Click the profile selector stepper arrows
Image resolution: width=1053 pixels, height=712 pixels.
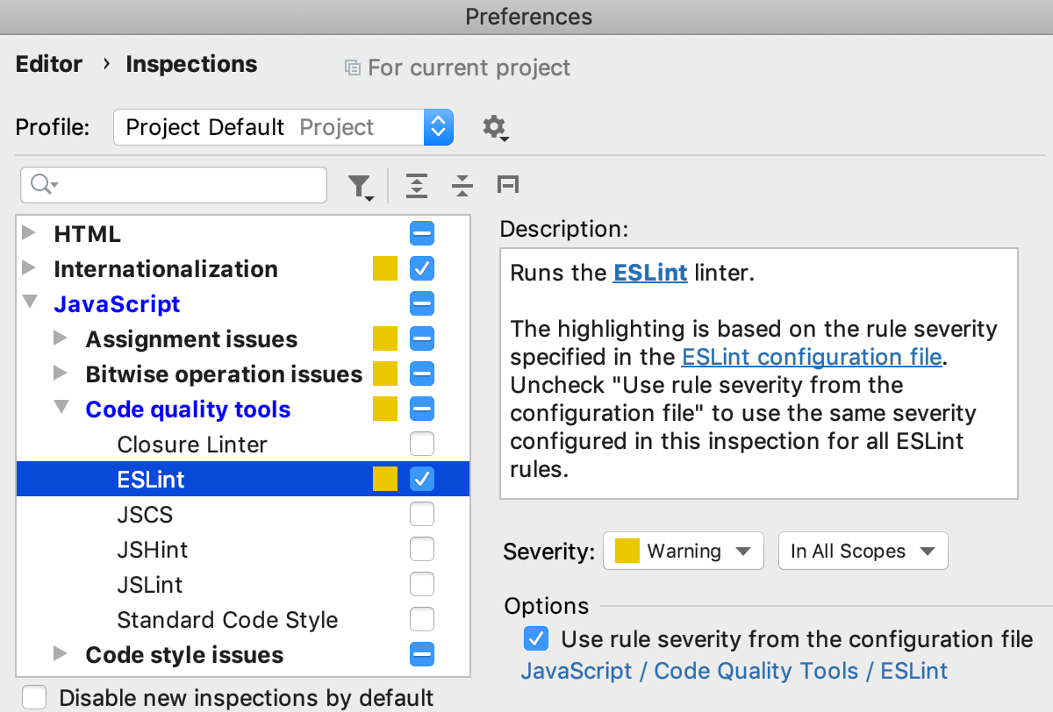coord(439,127)
